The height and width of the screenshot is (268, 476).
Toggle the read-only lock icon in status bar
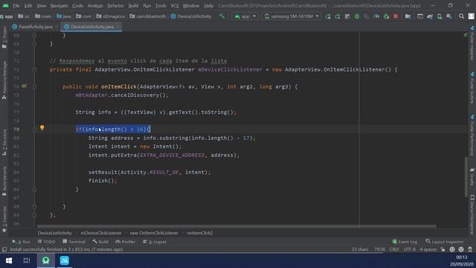(x=443, y=249)
